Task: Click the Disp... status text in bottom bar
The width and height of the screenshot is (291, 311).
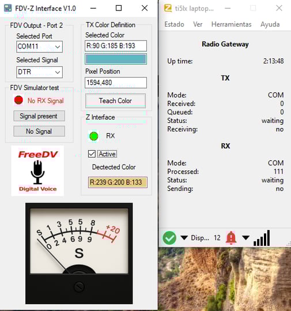Action: click(200, 238)
